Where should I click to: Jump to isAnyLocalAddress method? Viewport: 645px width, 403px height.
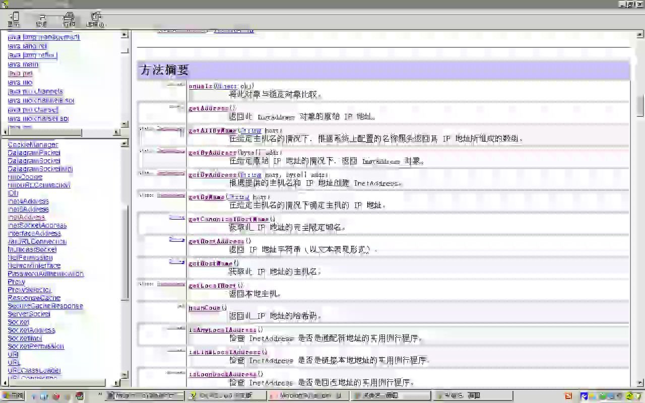(222, 330)
